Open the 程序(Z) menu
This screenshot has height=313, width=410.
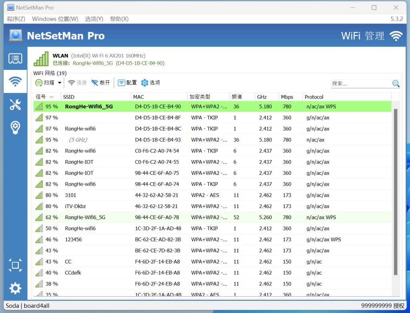16,19
